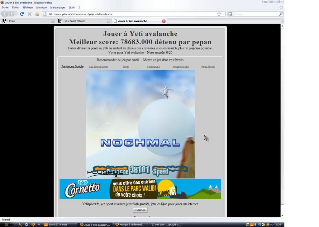Click the Fermer button
319x227 pixels.
140,210
